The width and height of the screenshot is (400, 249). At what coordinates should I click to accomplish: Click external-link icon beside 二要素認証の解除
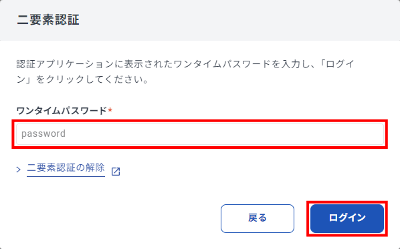coord(116,172)
